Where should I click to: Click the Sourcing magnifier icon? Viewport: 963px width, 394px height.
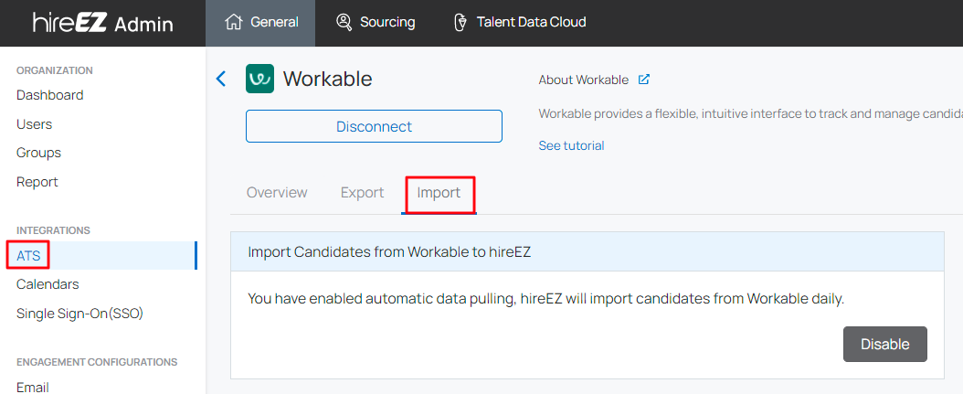344,23
